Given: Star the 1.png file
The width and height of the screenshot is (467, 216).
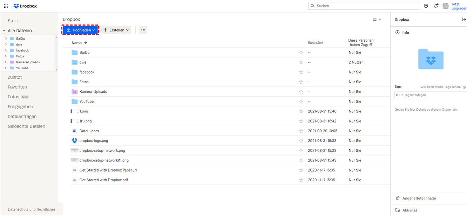Looking at the screenshot, I should [301, 111].
